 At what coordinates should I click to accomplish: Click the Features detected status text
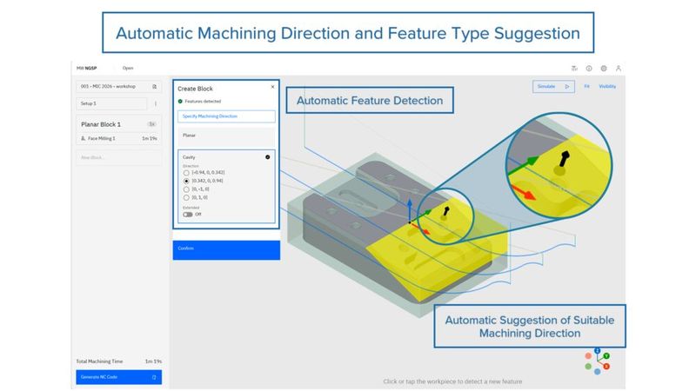(203, 102)
